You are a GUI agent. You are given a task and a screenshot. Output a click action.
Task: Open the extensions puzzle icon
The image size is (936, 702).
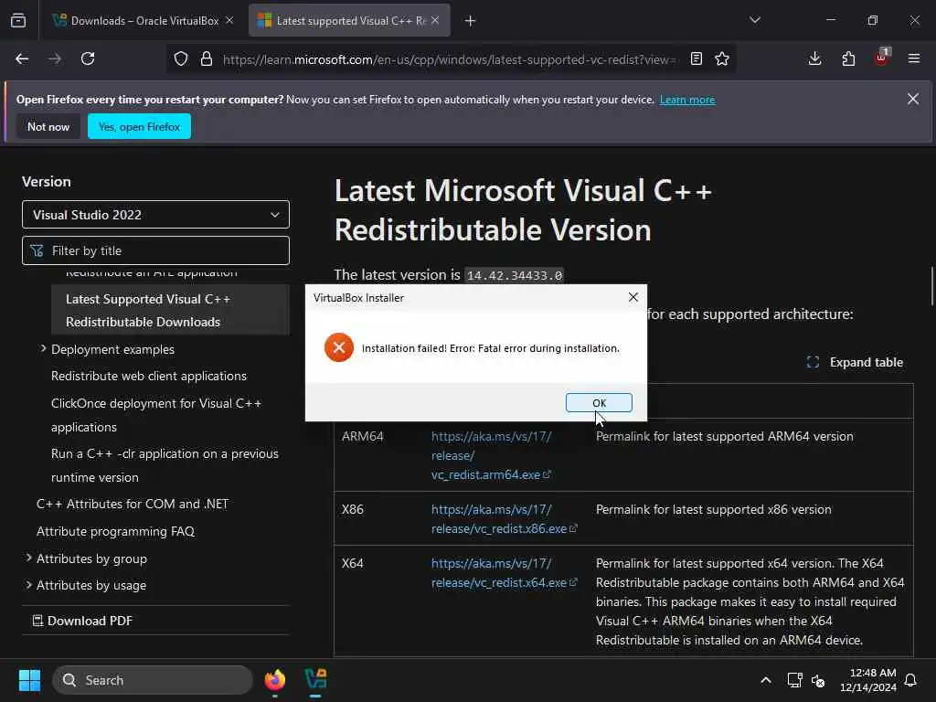(848, 58)
